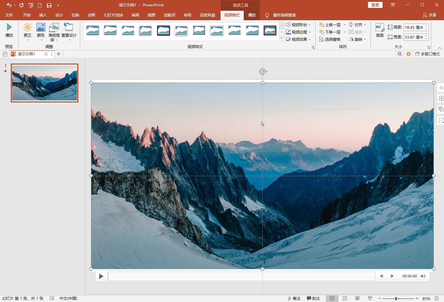
Task: Expand the video styles gallery more arrow
Action: 281,39
